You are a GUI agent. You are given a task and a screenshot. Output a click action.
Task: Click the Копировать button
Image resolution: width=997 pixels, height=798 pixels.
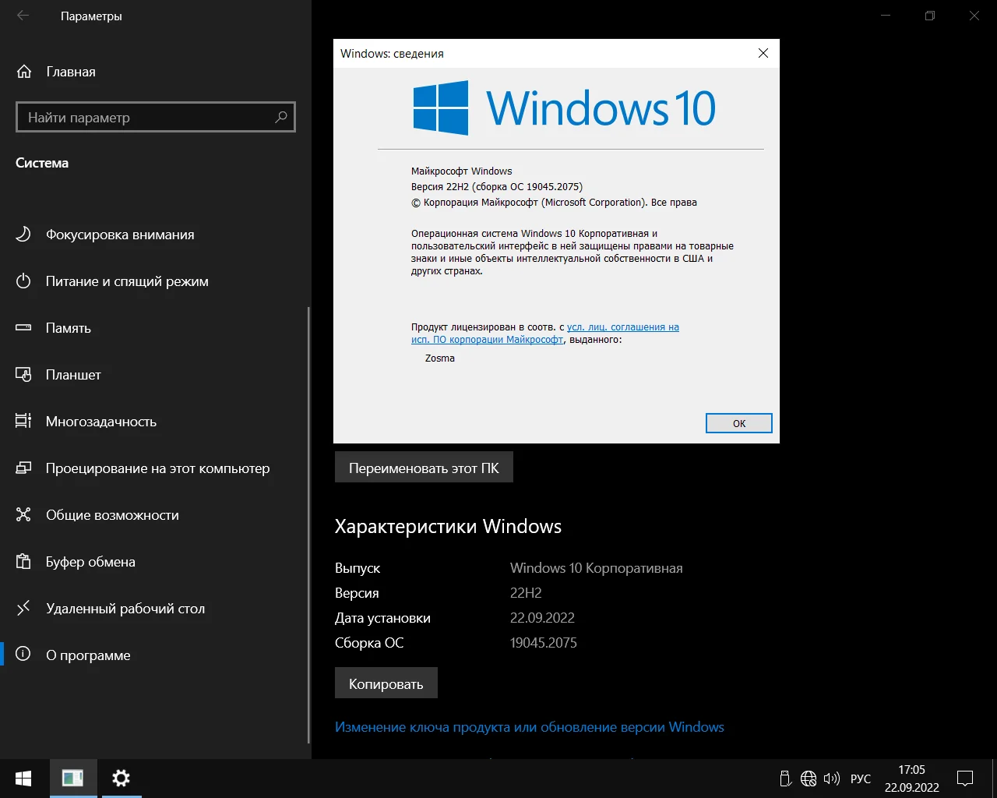tap(386, 683)
